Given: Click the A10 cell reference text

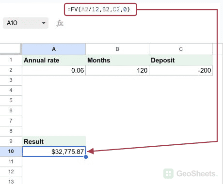Looking at the screenshot, I should (x=12, y=23).
